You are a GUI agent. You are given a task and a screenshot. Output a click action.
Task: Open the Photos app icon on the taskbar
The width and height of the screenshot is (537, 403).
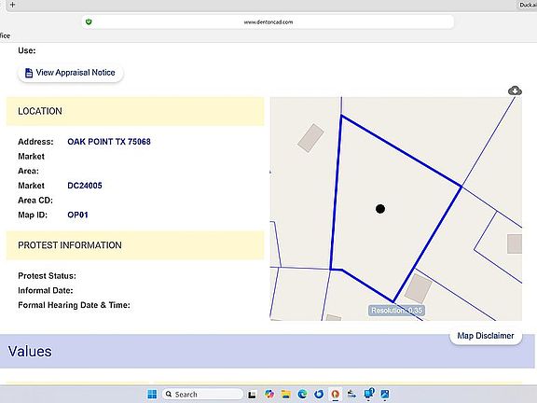click(x=385, y=394)
